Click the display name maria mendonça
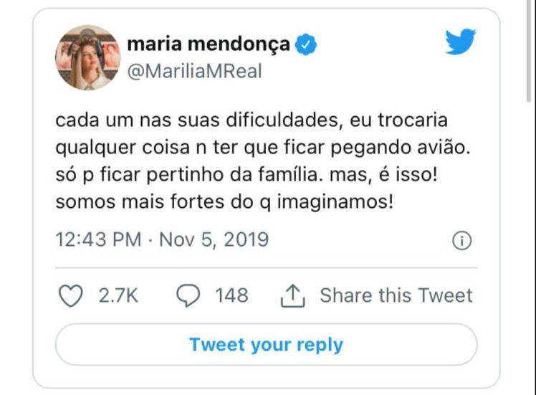536x395 pixels. 208,44
